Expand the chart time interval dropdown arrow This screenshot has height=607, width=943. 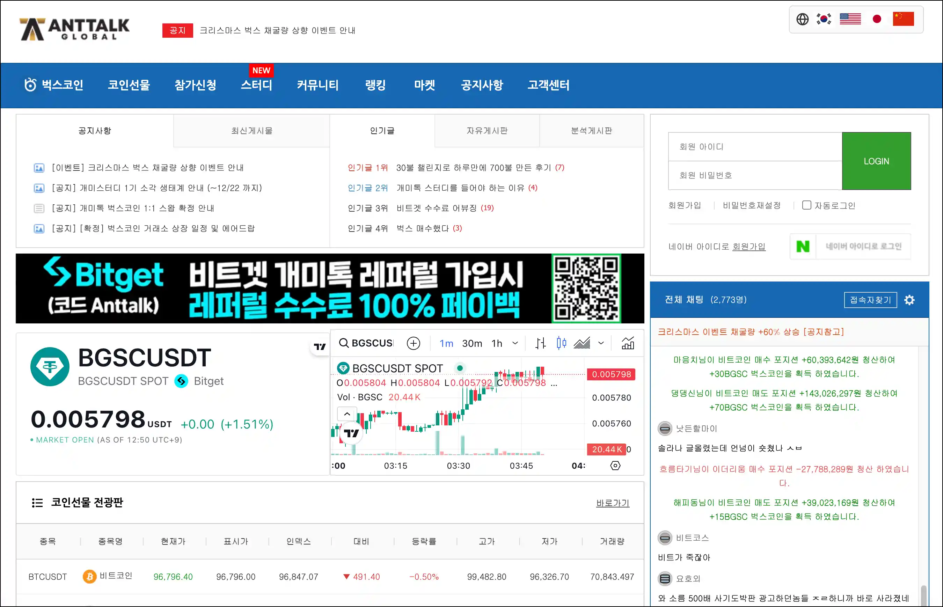[515, 343]
